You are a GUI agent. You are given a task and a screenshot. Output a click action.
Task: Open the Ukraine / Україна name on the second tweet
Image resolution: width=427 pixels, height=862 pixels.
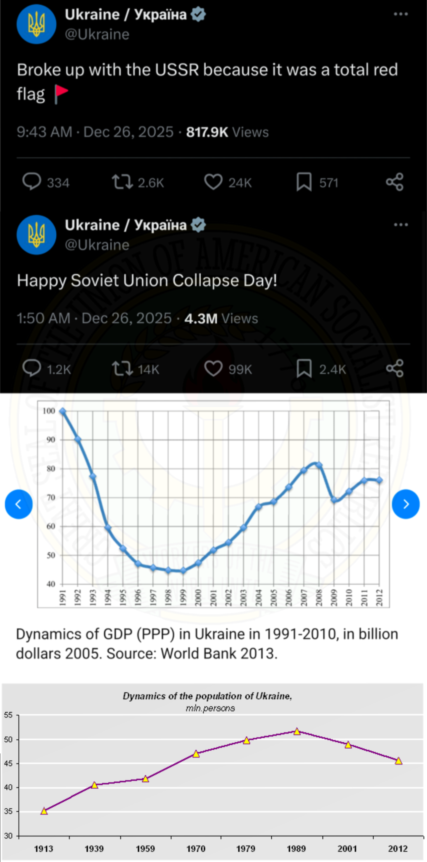coord(126,225)
